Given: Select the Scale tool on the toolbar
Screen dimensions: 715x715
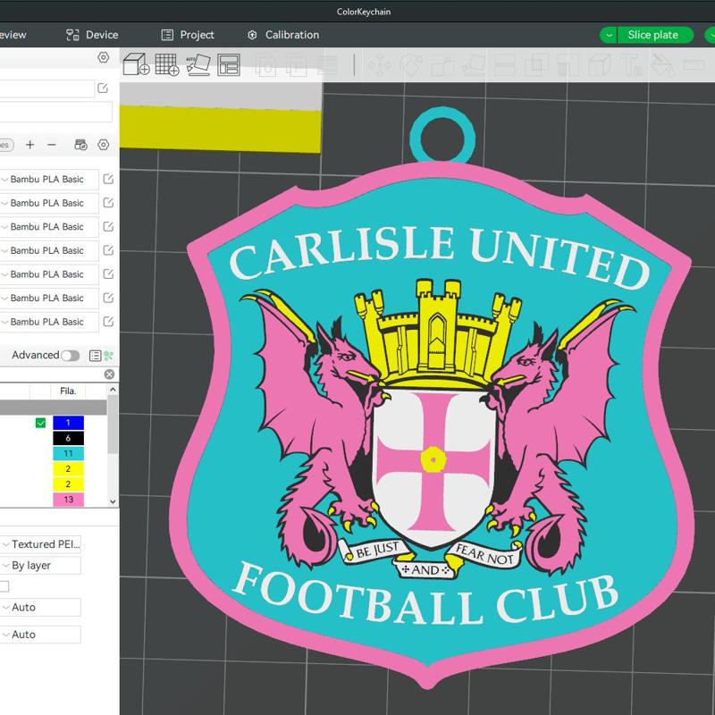Looking at the screenshot, I should (x=440, y=64).
